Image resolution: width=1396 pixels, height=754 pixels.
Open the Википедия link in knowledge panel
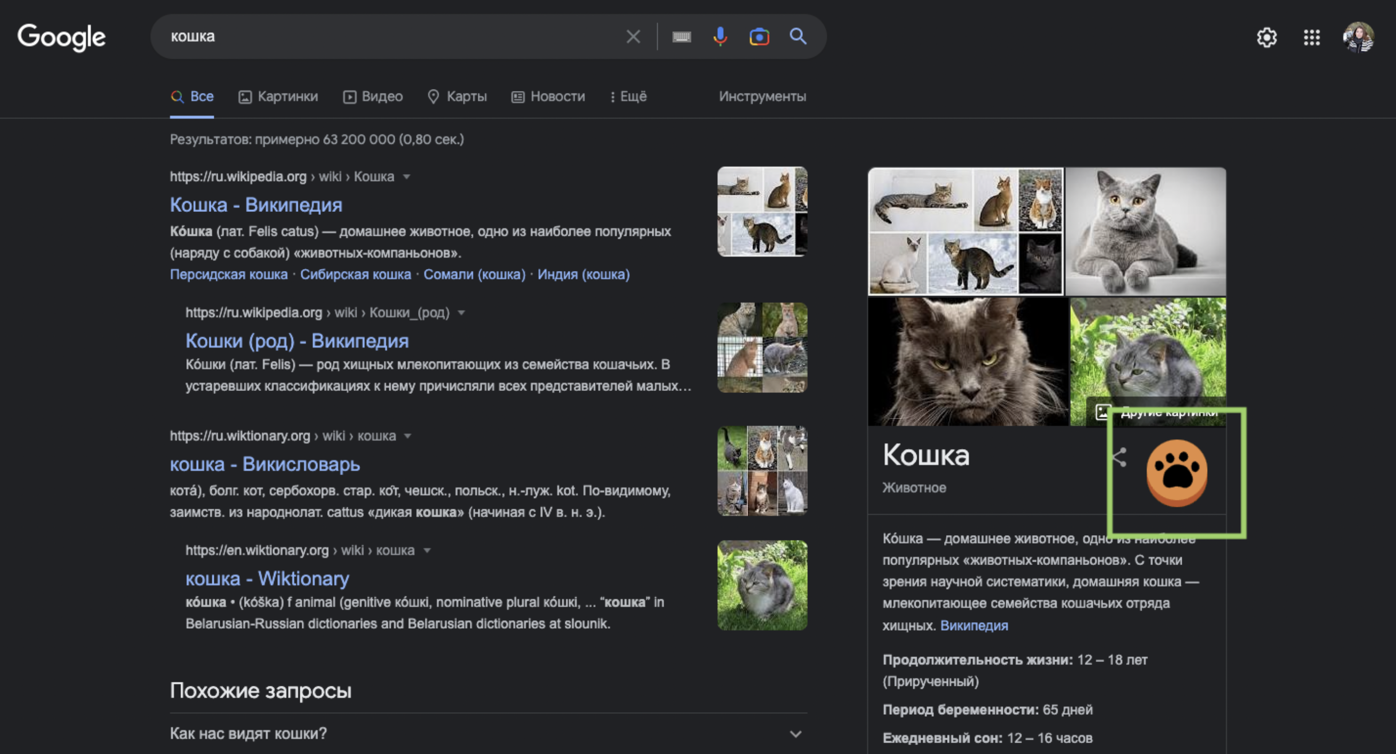[974, 626]
